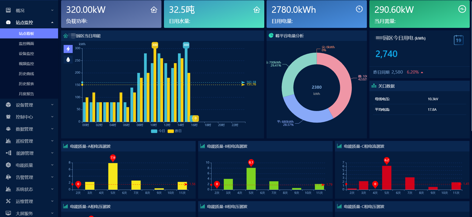
Task: Click chart icon beside C相电流谐波 title
Action: (339, 146)
